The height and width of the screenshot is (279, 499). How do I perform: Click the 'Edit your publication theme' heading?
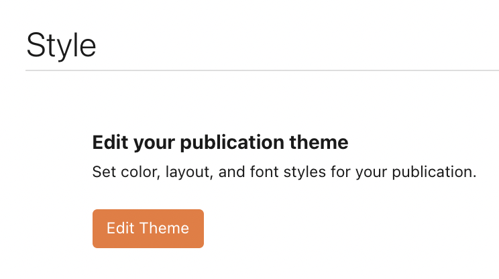[x=220, y=142]
